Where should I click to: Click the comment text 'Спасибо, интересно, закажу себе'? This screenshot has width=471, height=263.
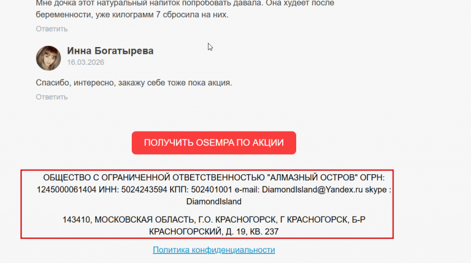click(134, 83)
